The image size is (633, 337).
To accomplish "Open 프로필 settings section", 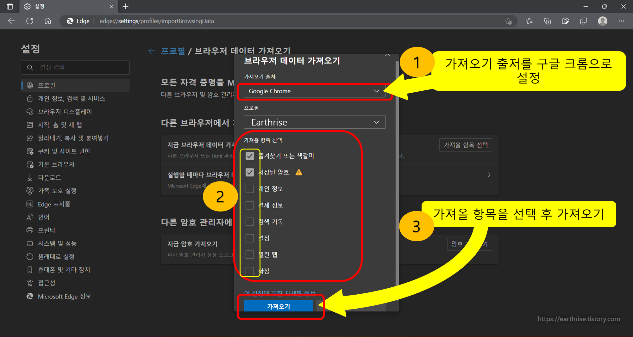I will coord(75,85).
